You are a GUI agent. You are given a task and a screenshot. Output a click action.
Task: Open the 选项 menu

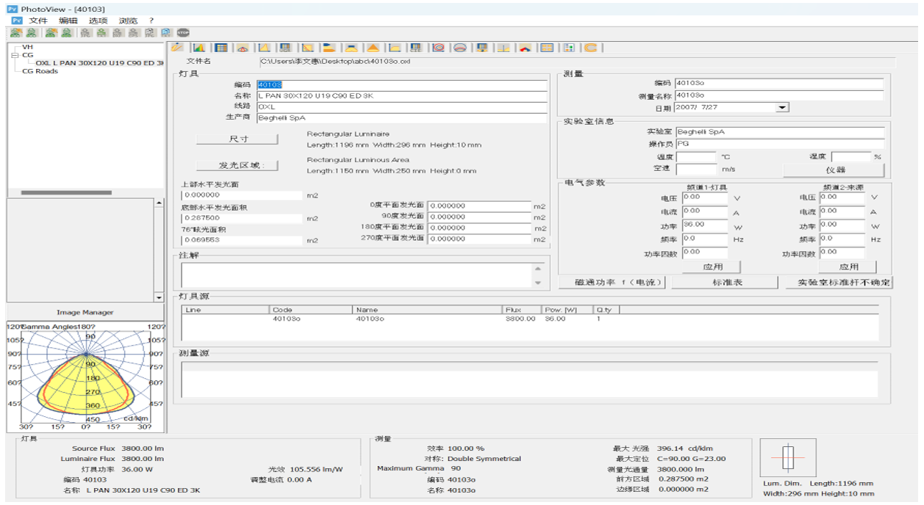[98, 21]
